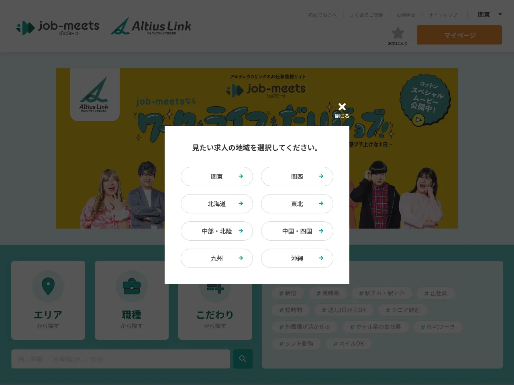Viewport: 514px width, 385px height.
Task: Close the region selection modal
Action: 342,110
